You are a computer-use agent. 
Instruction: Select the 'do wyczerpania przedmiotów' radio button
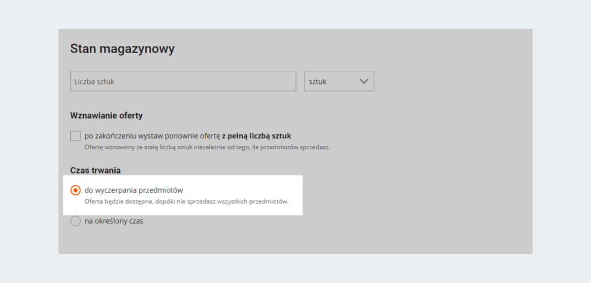click(x=75, y=190)
